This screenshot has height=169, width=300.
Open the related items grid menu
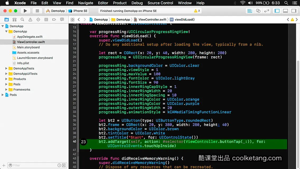point(73,20)
